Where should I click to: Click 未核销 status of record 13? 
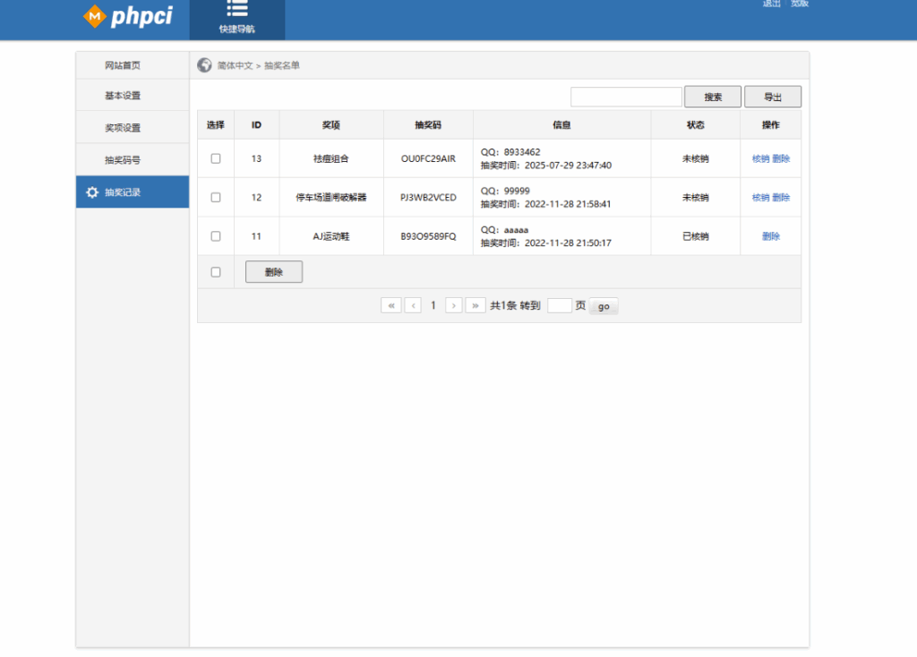click(x=695, y=158)
